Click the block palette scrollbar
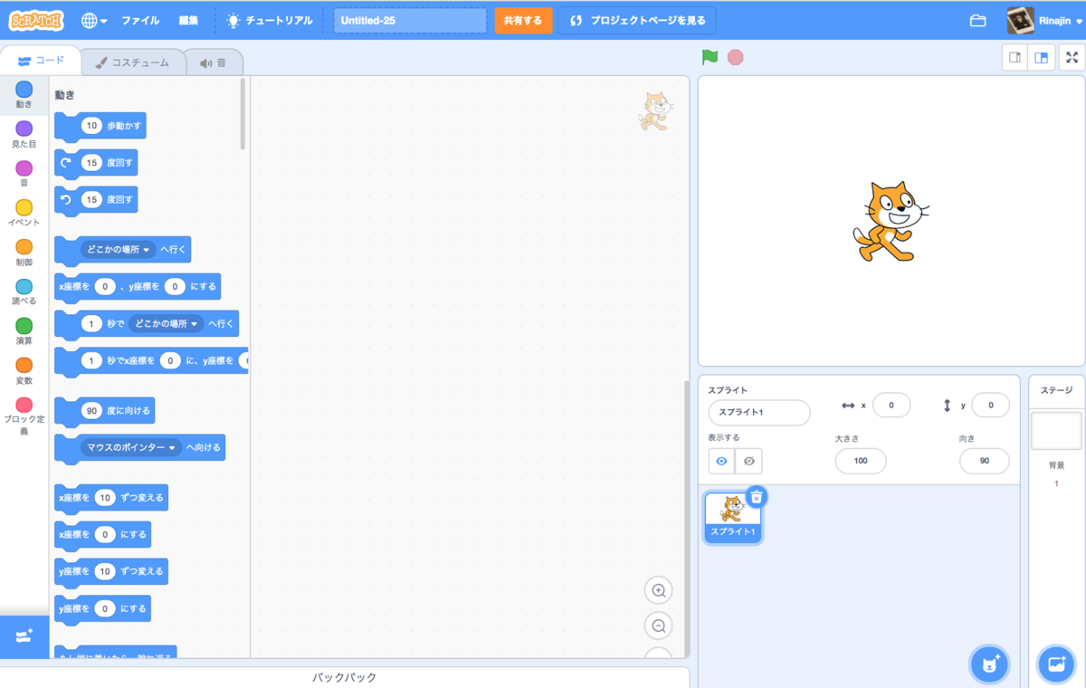 (243, 114)
